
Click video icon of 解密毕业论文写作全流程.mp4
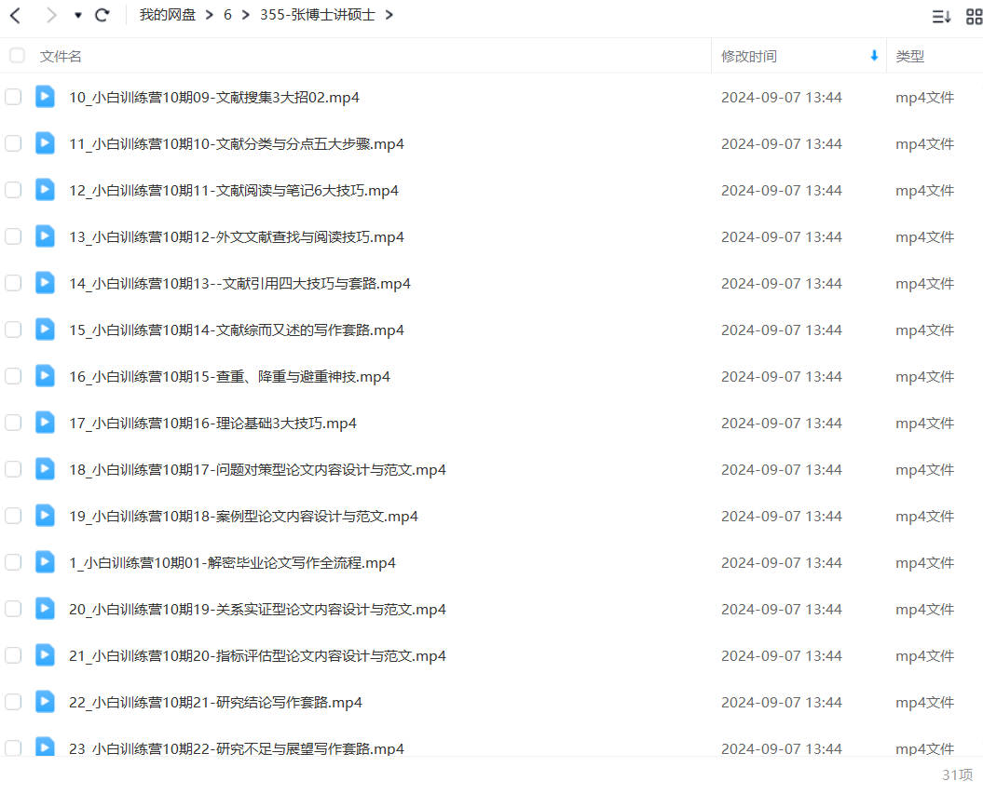click(x=45, y=561)
